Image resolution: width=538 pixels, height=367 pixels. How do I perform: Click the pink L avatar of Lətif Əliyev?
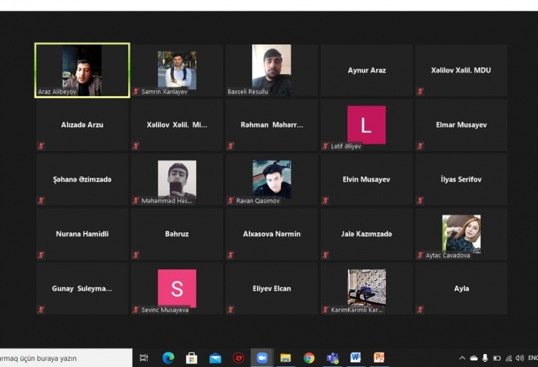(367, 125)
